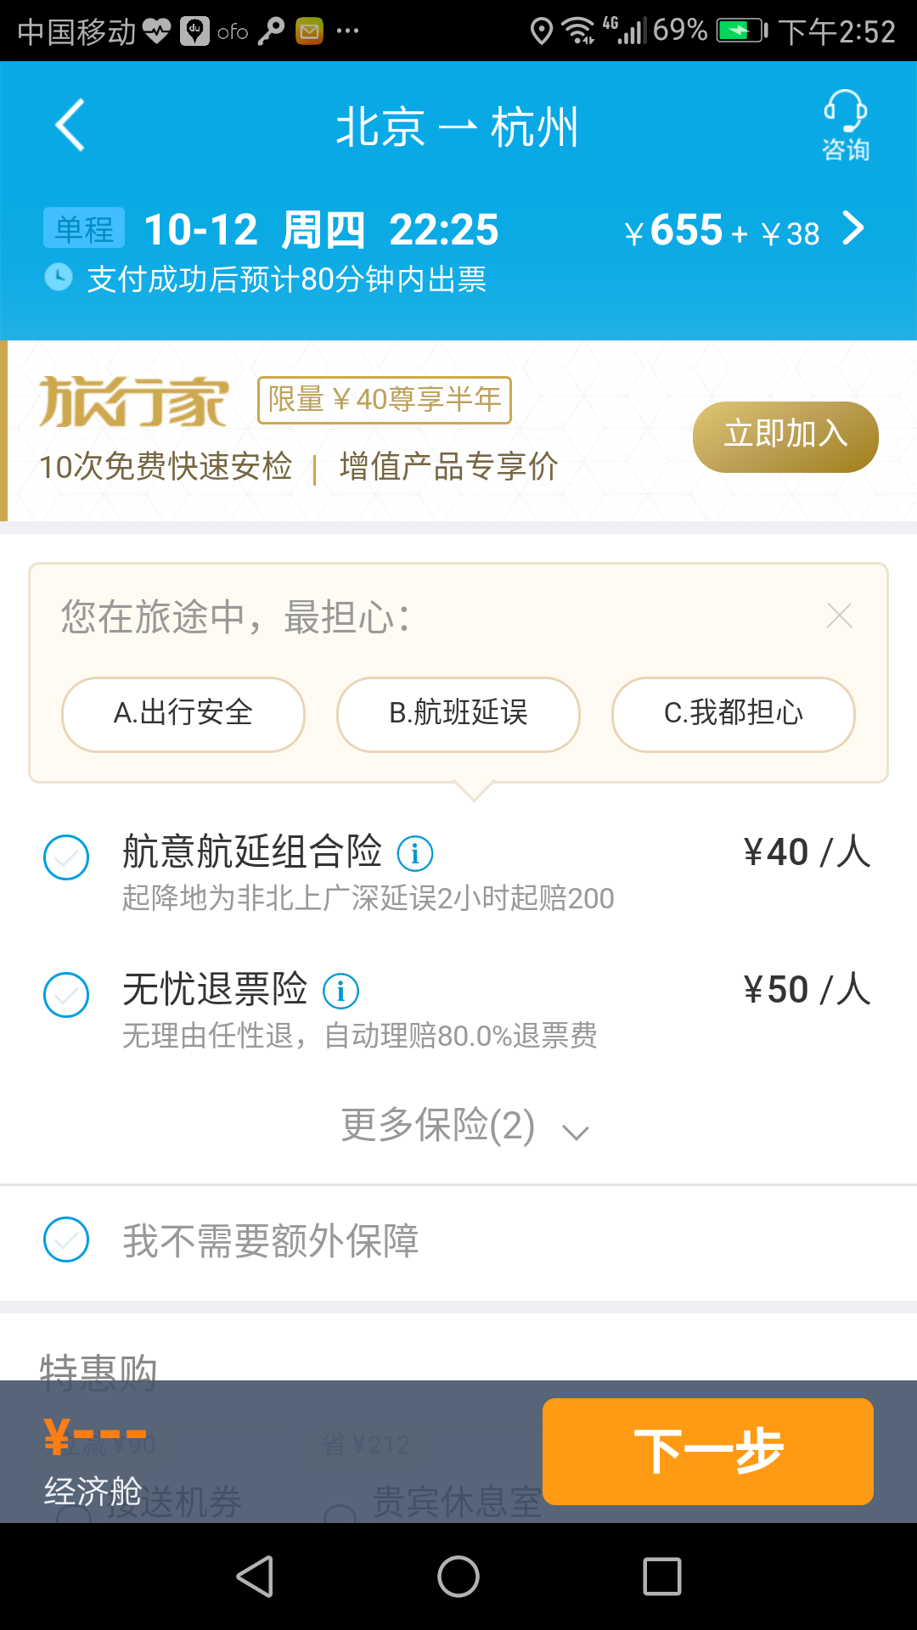The width and height of the screenshot is (917, 1630).
Task: Expand 更多保险(2) list
Action: tap(463, 1127)
